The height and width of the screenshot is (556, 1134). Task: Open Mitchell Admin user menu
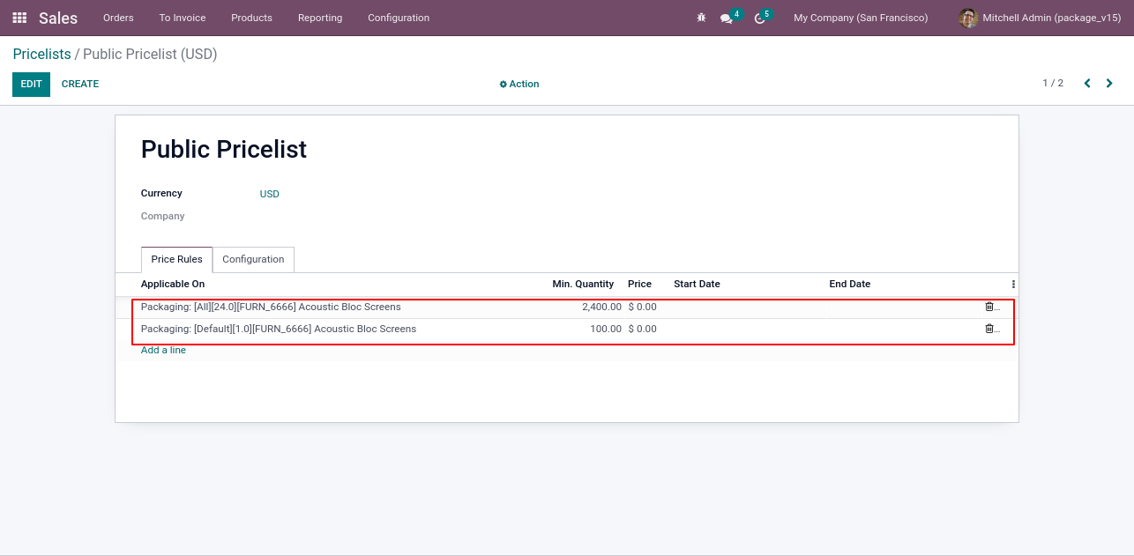(1041, 18)
